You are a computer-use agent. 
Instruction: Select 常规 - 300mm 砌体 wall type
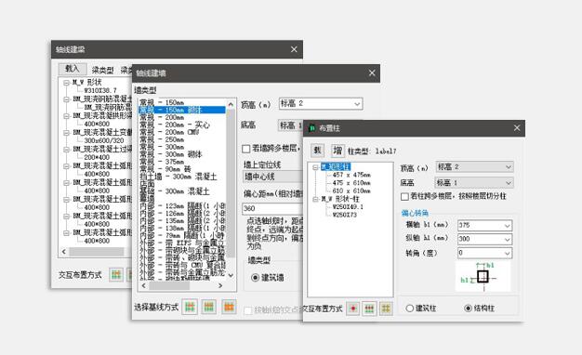171,154
